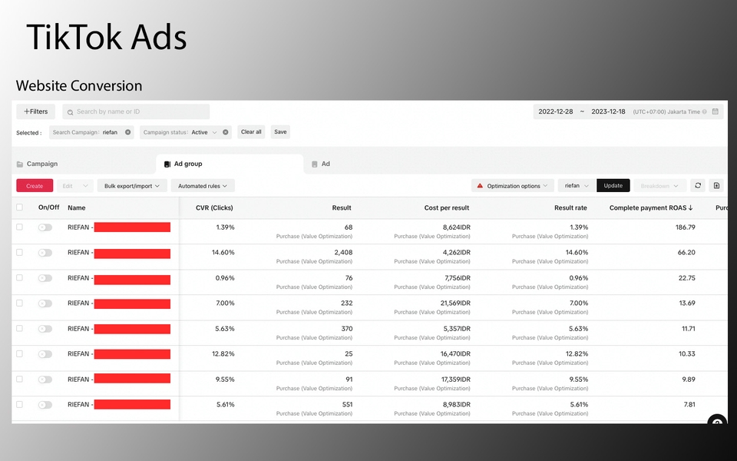The image size is (737, 461).
Task: Open the Automated rules dropdown
Action: [x=202, y=185]
